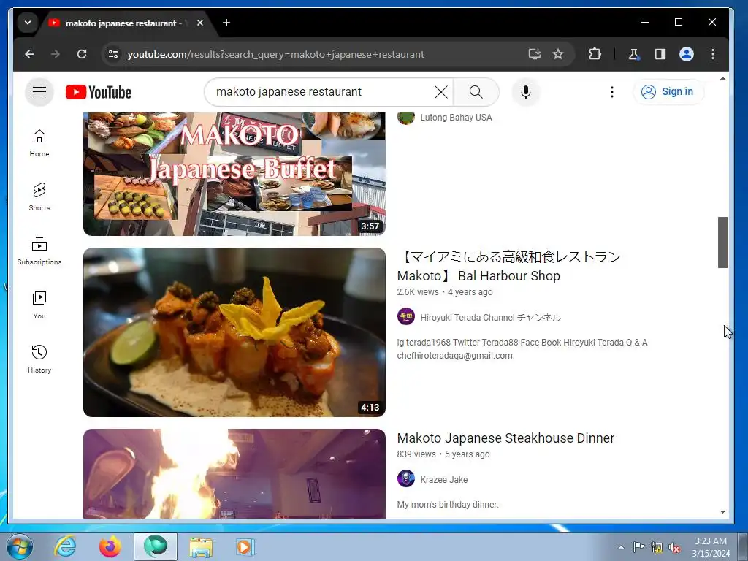
Task: Go to Home in sidebar
Action: pos(39,142)
